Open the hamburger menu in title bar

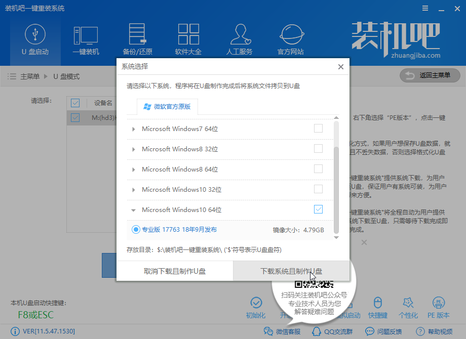pos(424,9)
